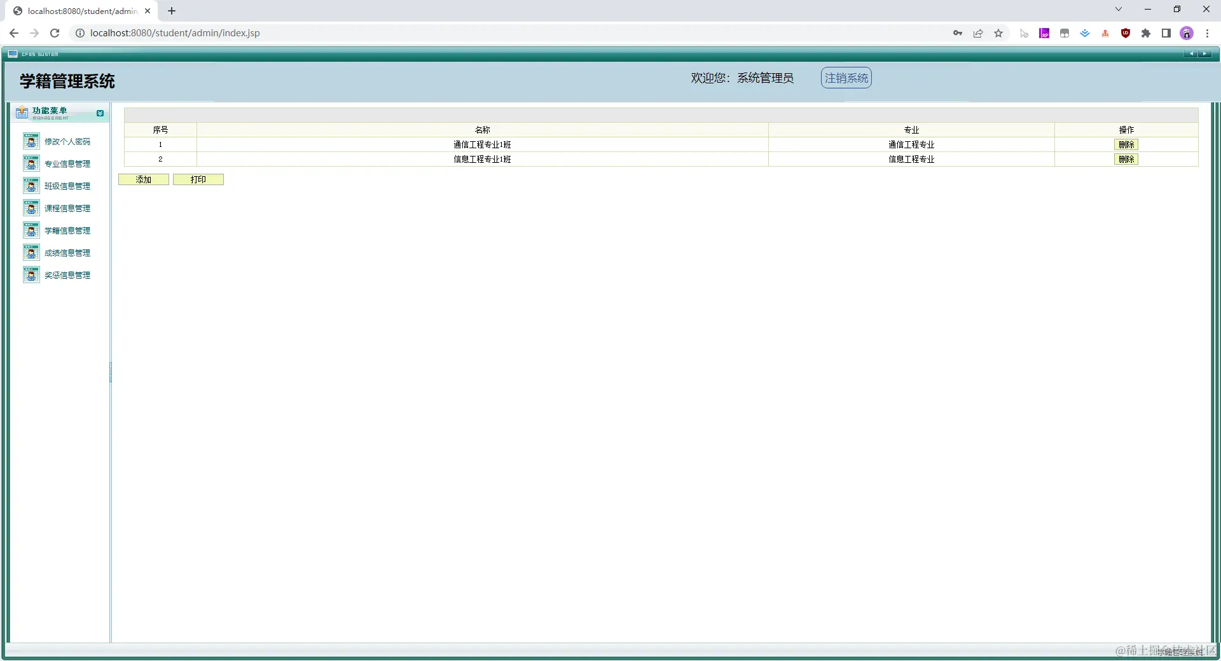Click the sidebar splitter handle
The height and width of the screenshot is (661, 1221).
[x=111, y=372]
